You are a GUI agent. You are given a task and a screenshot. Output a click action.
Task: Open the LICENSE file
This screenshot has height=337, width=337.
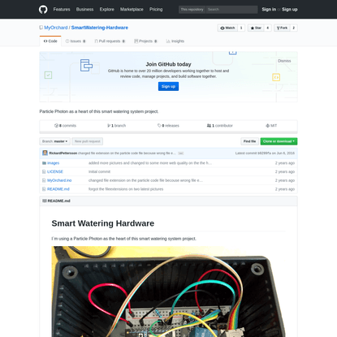[x=55, y=171]
